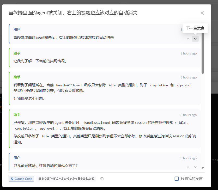This screenshot has height=190, width=218.
Task: Click the 3 hours ago timestamp on first 助手 reply
Action: 189,53
